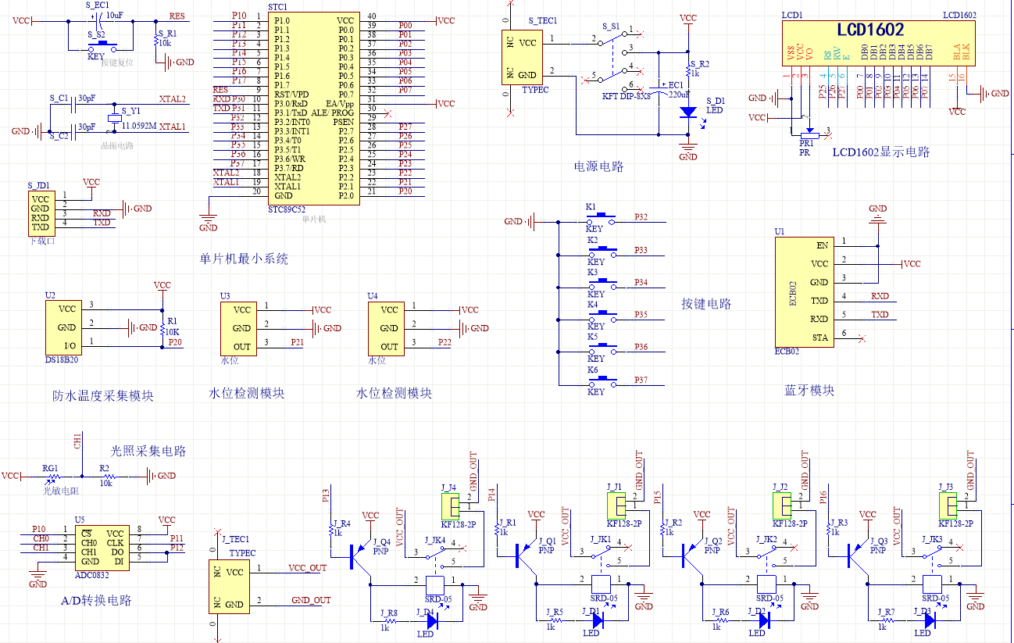Select the 'KFT DIP-8X8' switch label
The image size is (1014, 643).
click(628, 95)
